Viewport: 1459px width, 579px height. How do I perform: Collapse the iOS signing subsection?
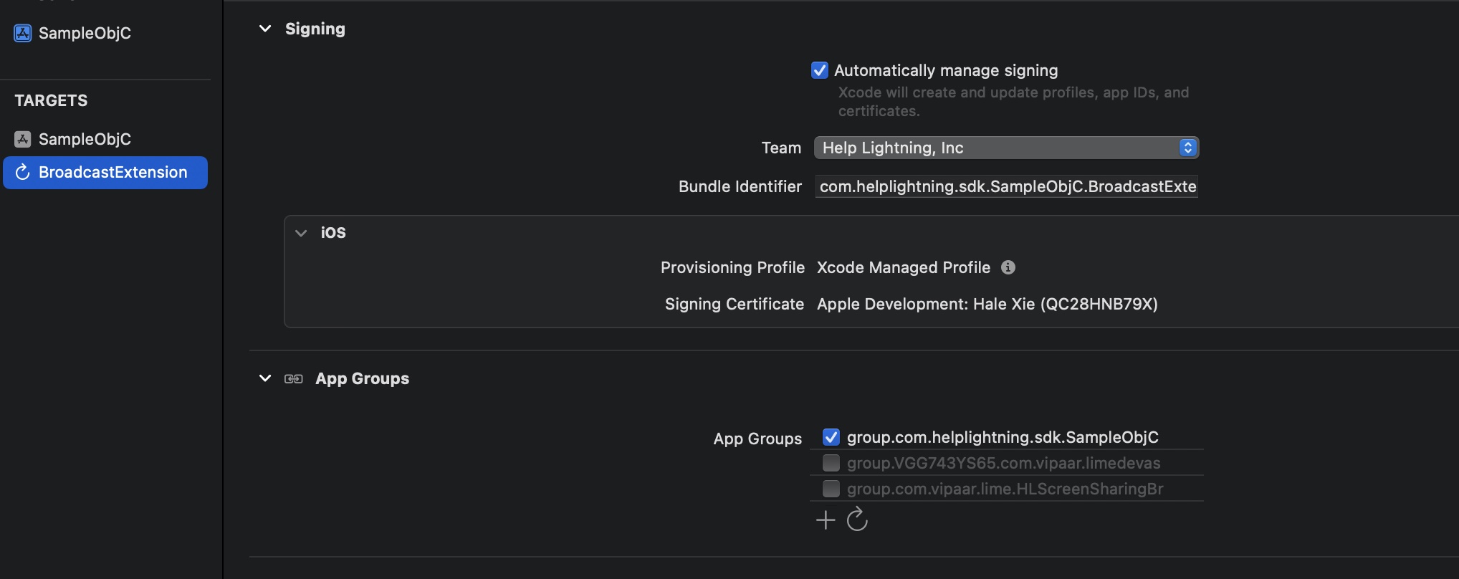[x=301, y=233]
